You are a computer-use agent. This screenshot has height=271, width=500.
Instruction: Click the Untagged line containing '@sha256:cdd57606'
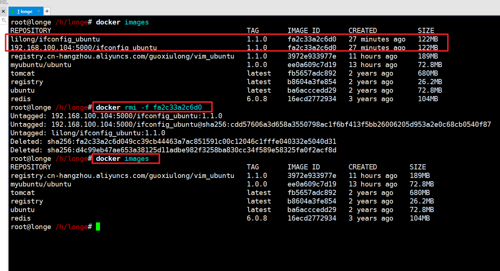click(251, 125)
